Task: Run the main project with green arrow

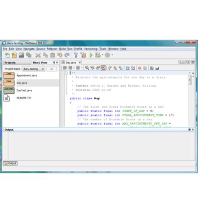Action: point(91,55)
